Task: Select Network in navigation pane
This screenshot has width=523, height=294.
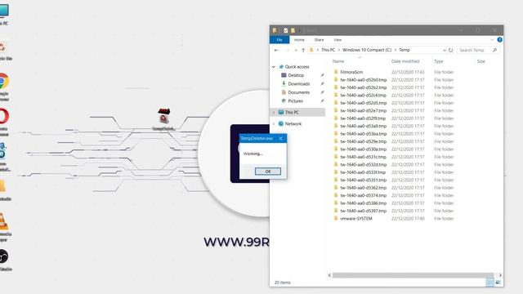Action: (x=293, y=123)
